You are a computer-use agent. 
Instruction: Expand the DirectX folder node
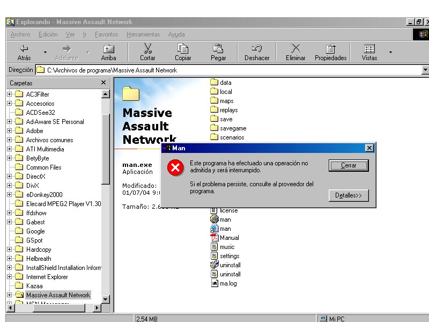pos(10,177)
